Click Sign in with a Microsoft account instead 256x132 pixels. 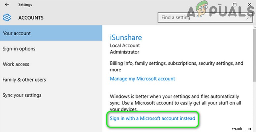(152, 118)
